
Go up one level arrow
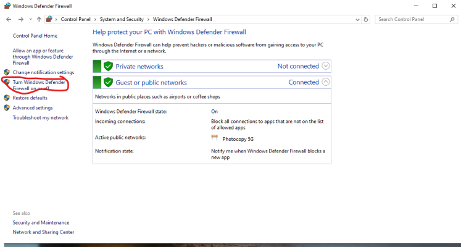39,19
